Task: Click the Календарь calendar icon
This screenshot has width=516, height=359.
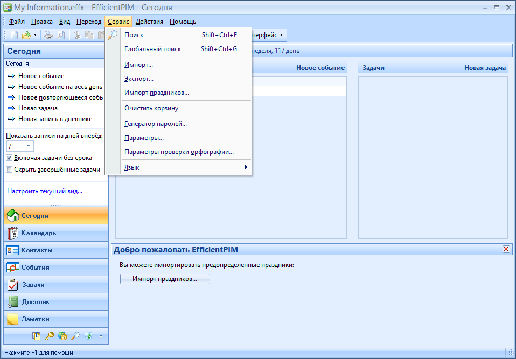Action: click(13, 233)
